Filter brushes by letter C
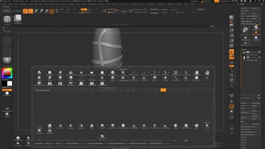Viewport: 265px width, 149px height. coord(68,90)
